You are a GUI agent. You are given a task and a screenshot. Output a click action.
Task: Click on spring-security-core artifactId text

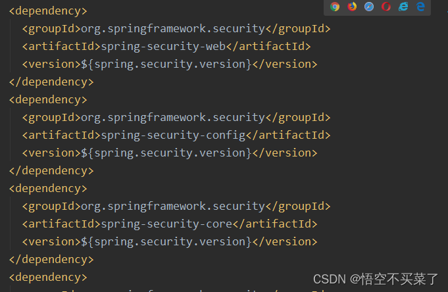pos(166,224)
